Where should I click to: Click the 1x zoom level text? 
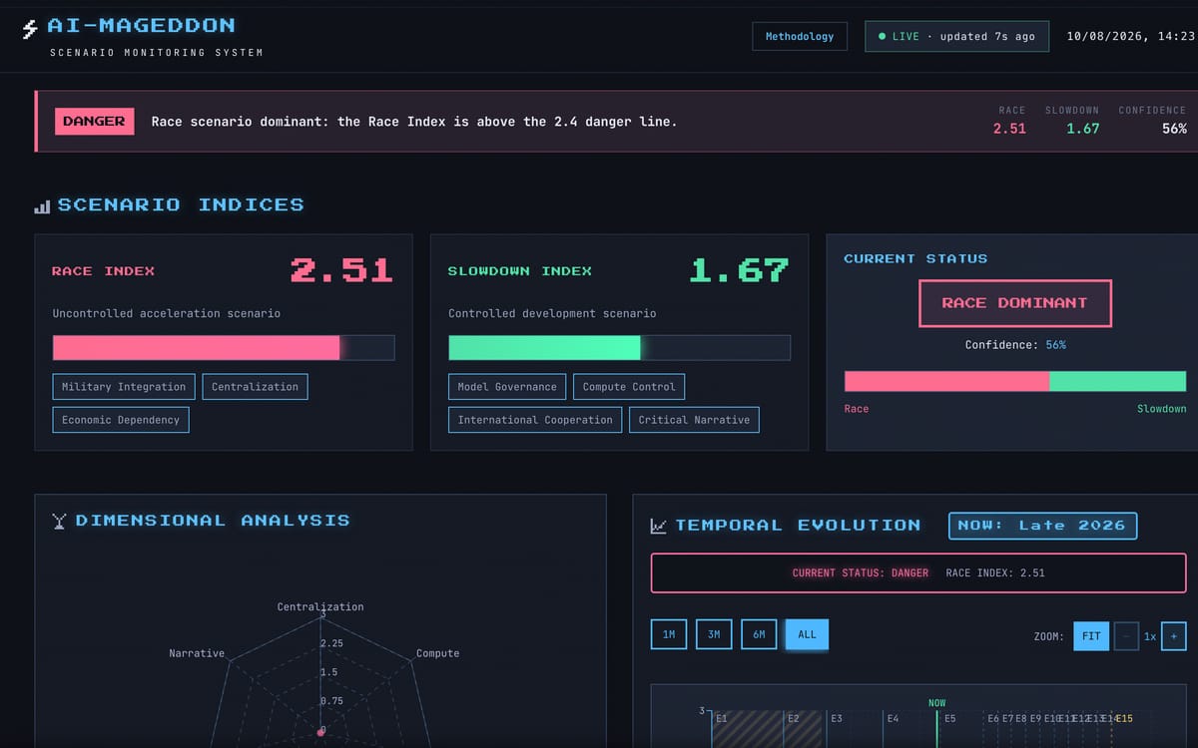[x=1150, y=636]
